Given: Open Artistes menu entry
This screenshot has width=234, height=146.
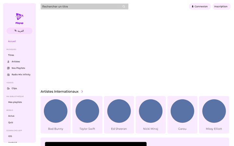Looking at the screenshot, I should pos(16,62).
